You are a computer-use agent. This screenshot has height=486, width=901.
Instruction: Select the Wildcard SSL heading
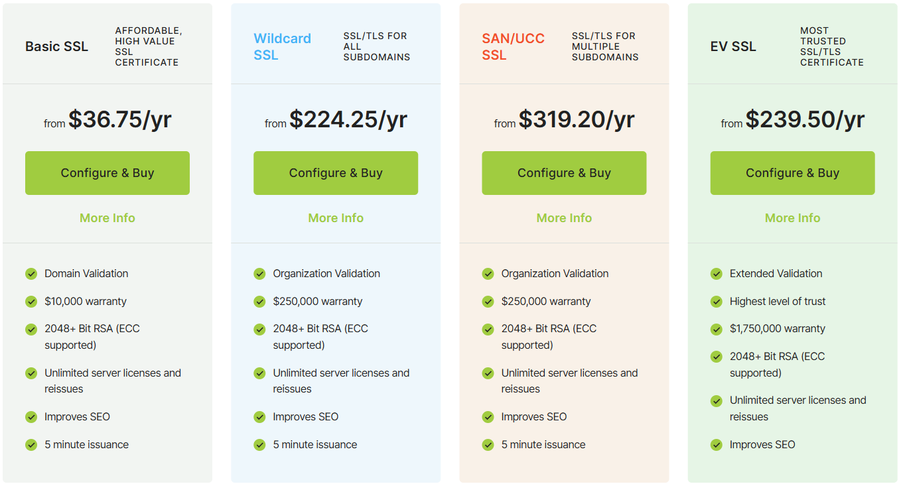(282, 46)
